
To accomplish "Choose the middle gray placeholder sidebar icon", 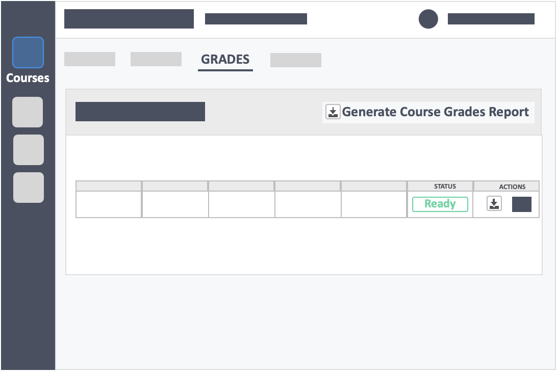I will click(29, 149).
